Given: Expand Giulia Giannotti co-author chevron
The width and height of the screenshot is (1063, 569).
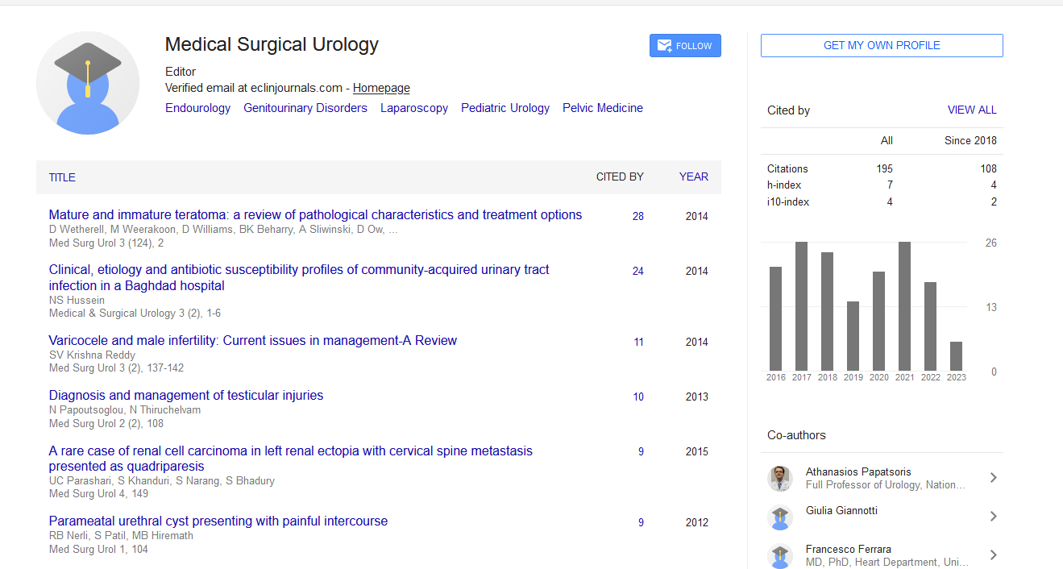Looking at the screenshot, I should click(993, 517).
